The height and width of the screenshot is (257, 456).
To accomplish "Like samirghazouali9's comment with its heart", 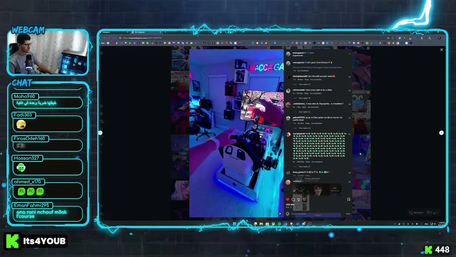I will click(349, 77).
